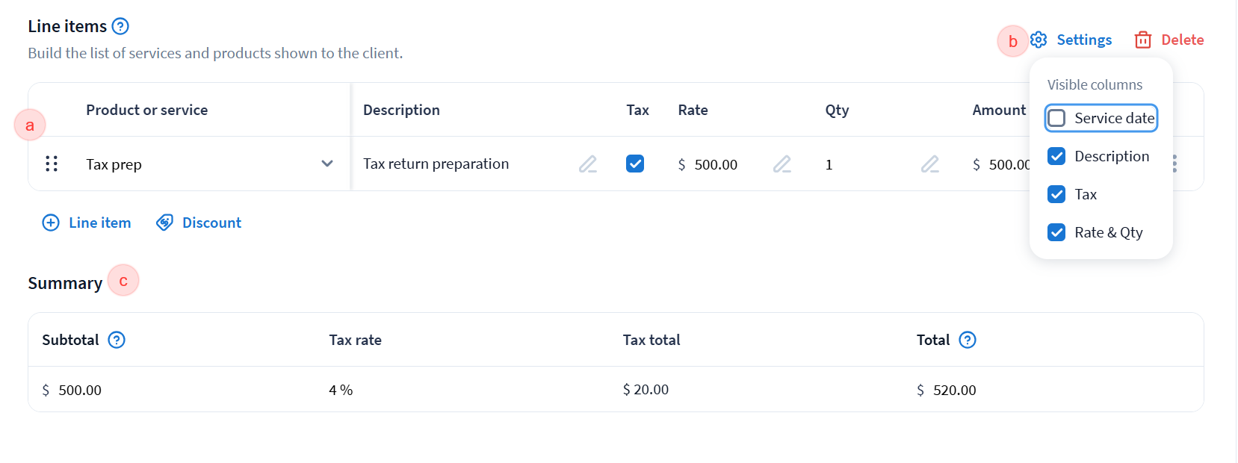Image resolution: width=1238 pixels, height=463 pixels.
Task: Toggle the Tax column in Visible columns
Action: pos(1056,194)
